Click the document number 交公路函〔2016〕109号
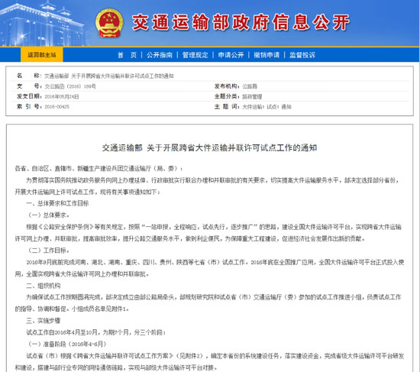Viewport: 420px width, 372px height. pyautogui.click(x=70, y=86)
